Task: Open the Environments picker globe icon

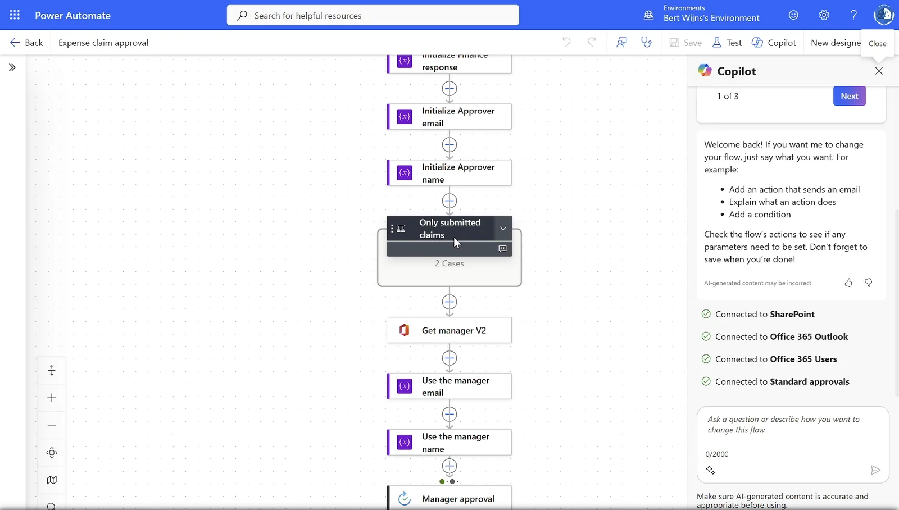Action: [648, 15]
